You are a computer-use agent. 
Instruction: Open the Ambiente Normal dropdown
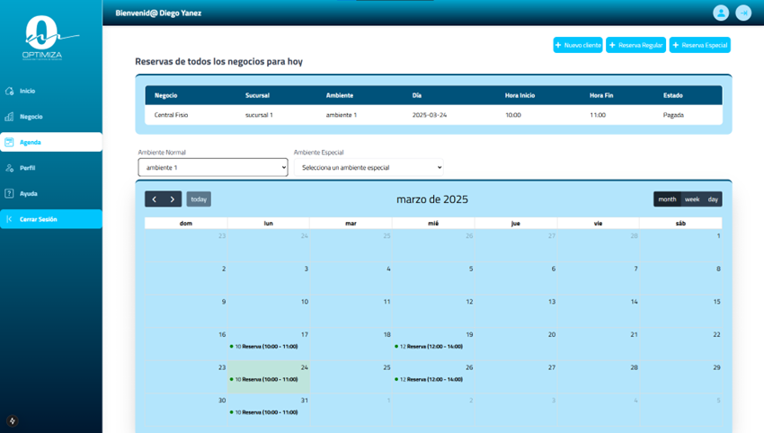[x=213, y=167]
